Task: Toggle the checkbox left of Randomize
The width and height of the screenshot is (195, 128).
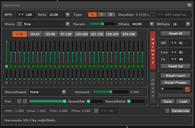Action: pos(167,111)
